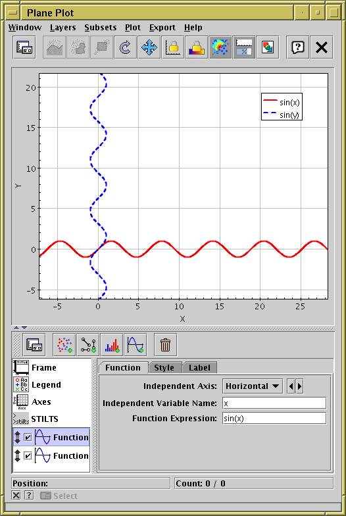
Task: Open the Export menu
Action: (162, 28)
